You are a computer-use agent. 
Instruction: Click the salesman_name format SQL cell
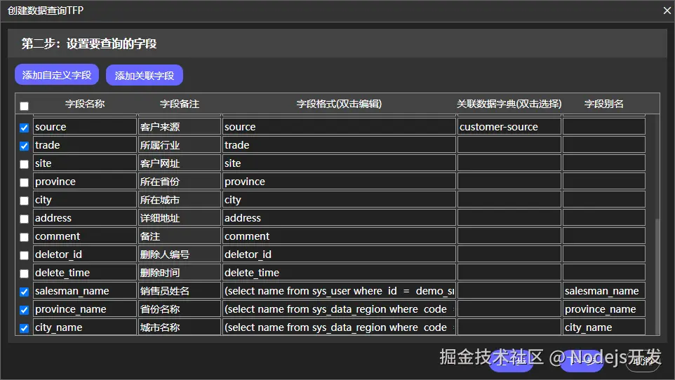pos(339,290)
